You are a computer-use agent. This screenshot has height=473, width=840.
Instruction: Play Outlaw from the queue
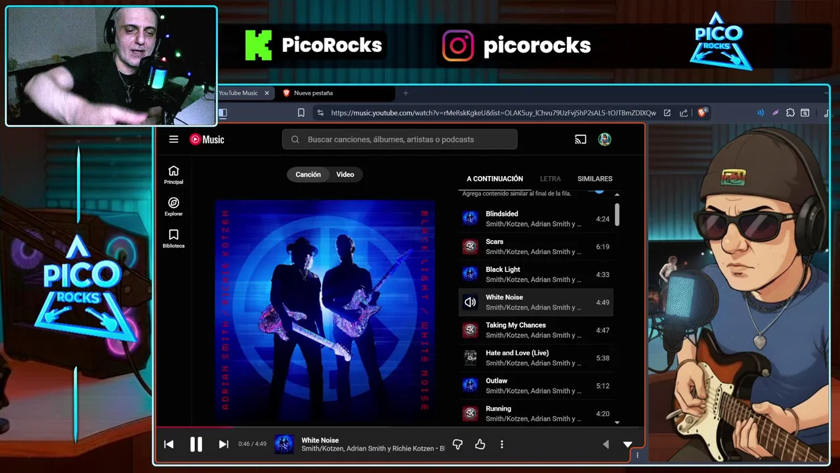tap(535, 386)
